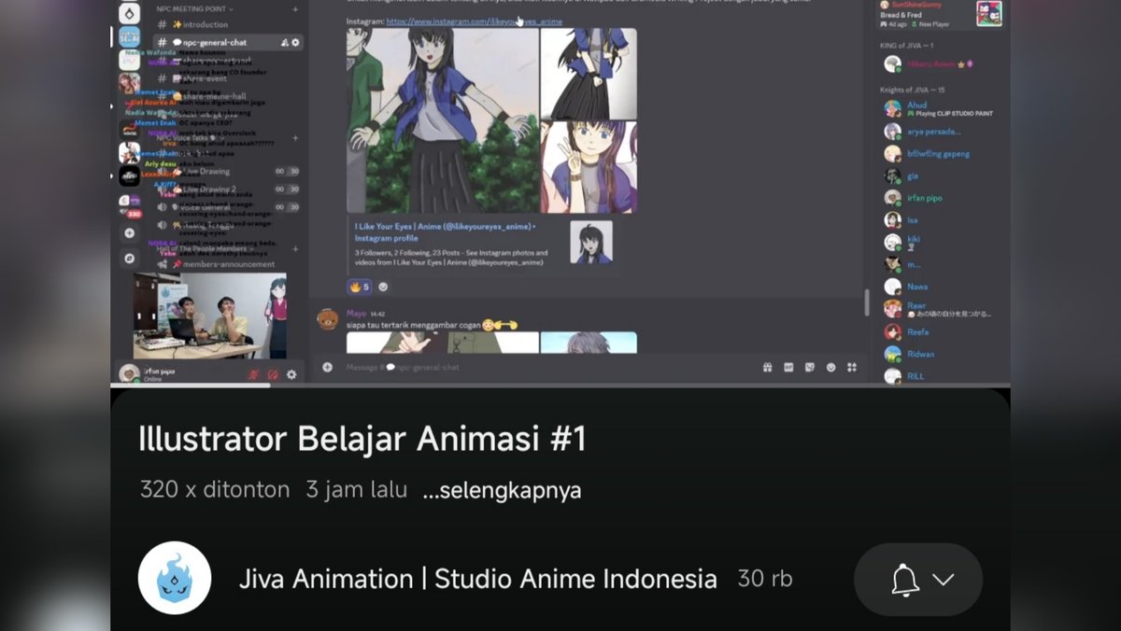
Task: Create channel with plus beside NPC MEETING POINT
Action: [x=295, y=9]
